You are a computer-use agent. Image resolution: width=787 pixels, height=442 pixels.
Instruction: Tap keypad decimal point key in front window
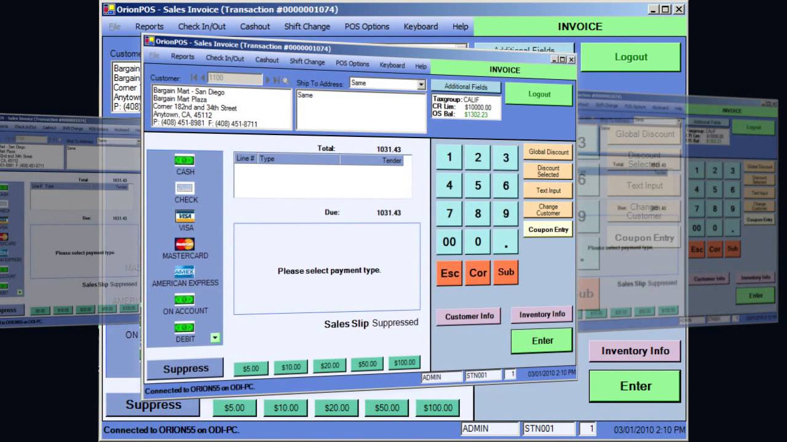click(506, 242)
